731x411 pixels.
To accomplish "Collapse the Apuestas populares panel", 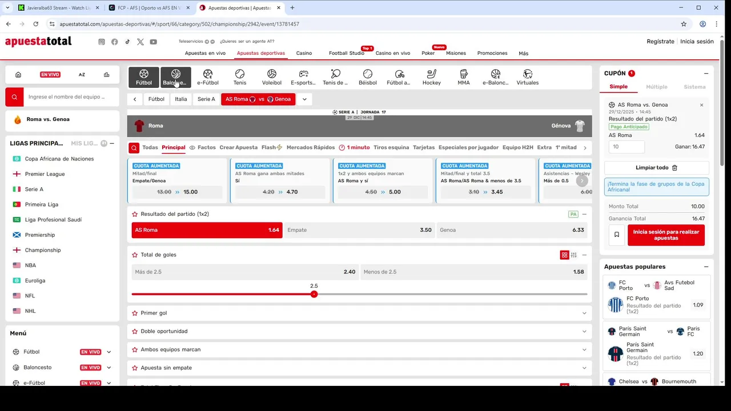I will click(706, 267).
